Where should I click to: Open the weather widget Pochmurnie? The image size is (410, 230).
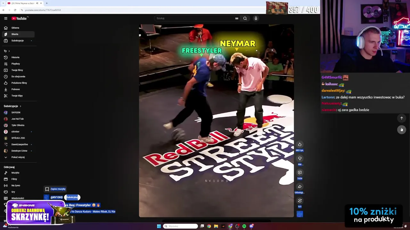click(x=11, y=226)
